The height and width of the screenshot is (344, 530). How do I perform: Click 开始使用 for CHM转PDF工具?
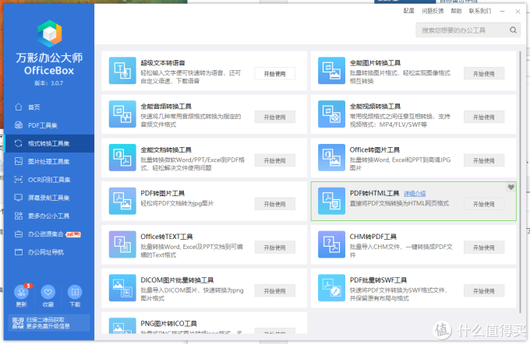coord(484,247)
